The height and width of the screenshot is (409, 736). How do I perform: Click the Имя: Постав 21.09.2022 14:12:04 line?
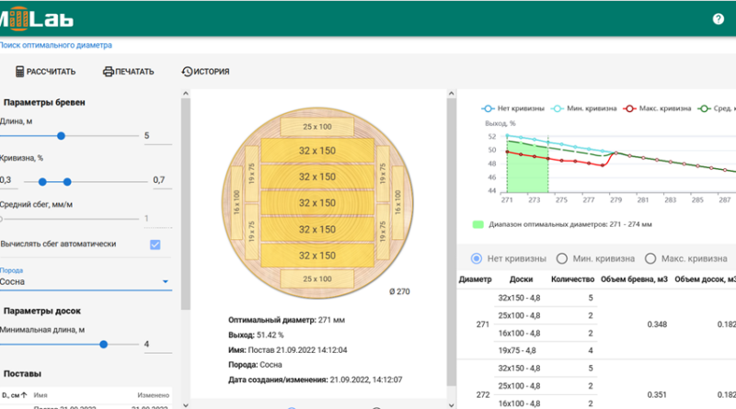point(288,350)
